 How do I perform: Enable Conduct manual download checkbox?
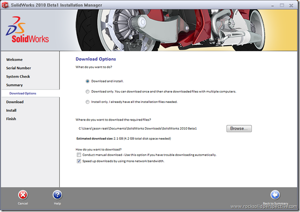pyautogui.click(x=79, y=155)
